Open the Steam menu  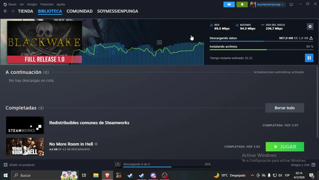pos(12,4)
